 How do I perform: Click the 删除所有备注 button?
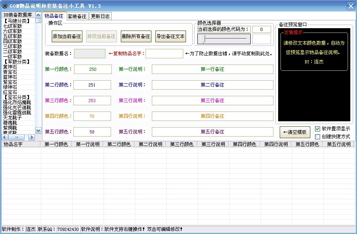[x=136, y=36]
